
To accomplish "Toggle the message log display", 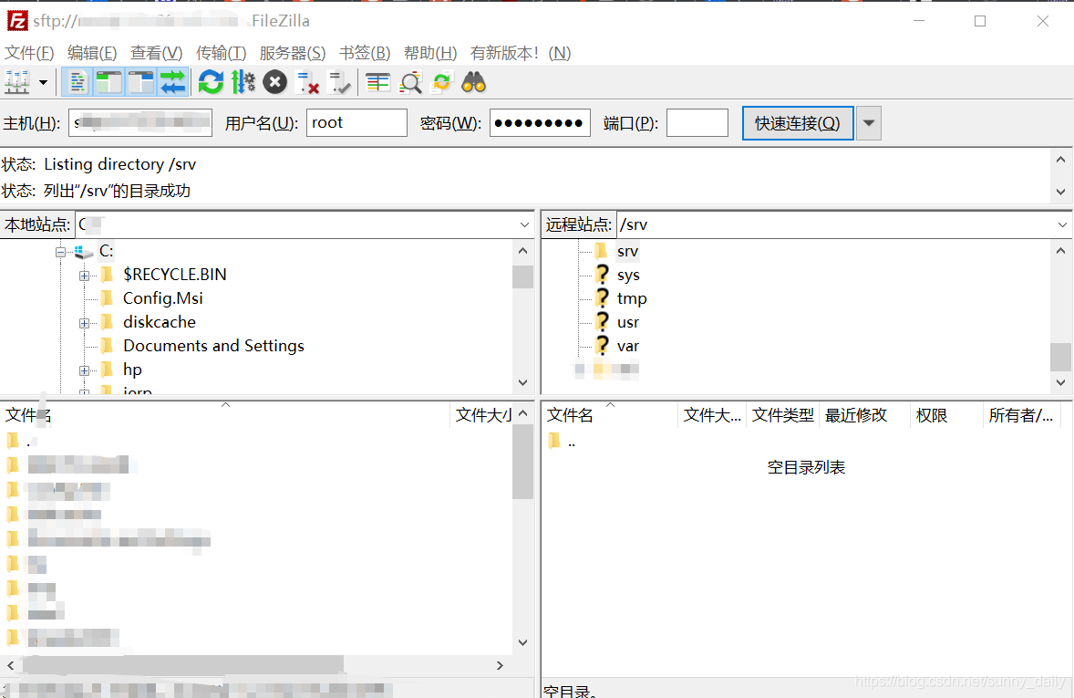I will point(77,83).
